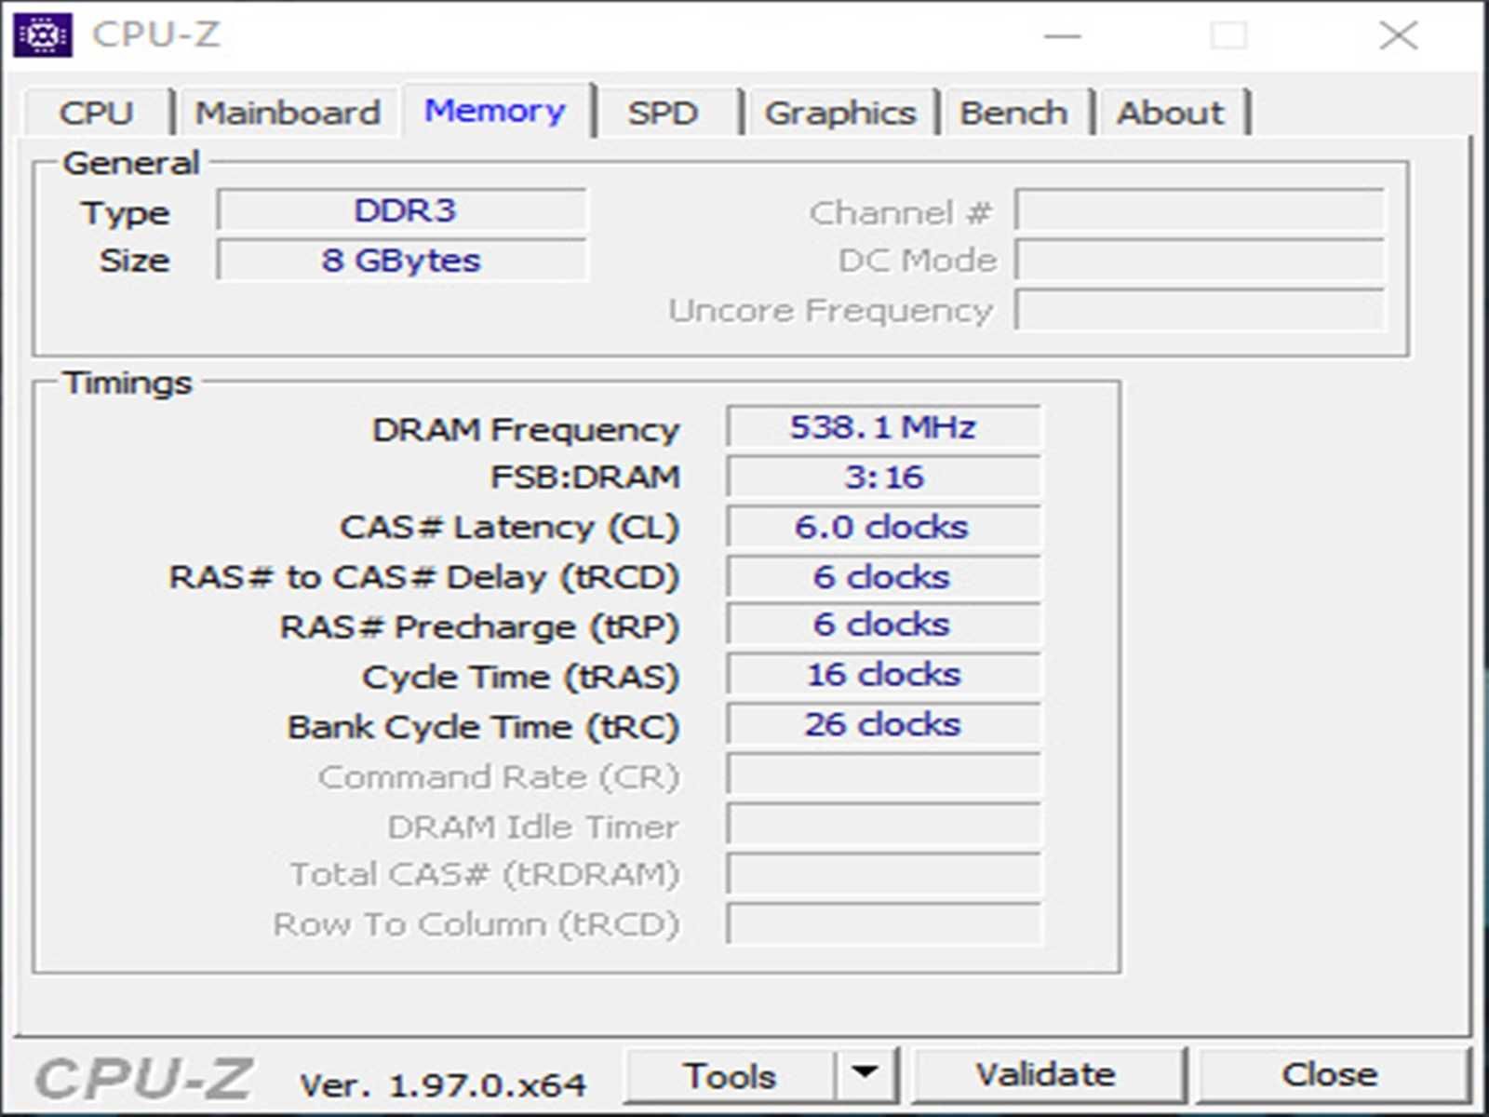Switch to the Bench tab
The image size is (1489, 1117).
click(x=1013, y=113)
